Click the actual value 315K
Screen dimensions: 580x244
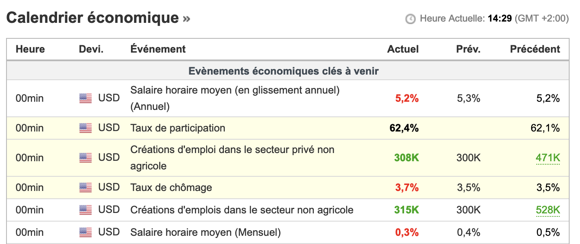[x=406, y=210]
